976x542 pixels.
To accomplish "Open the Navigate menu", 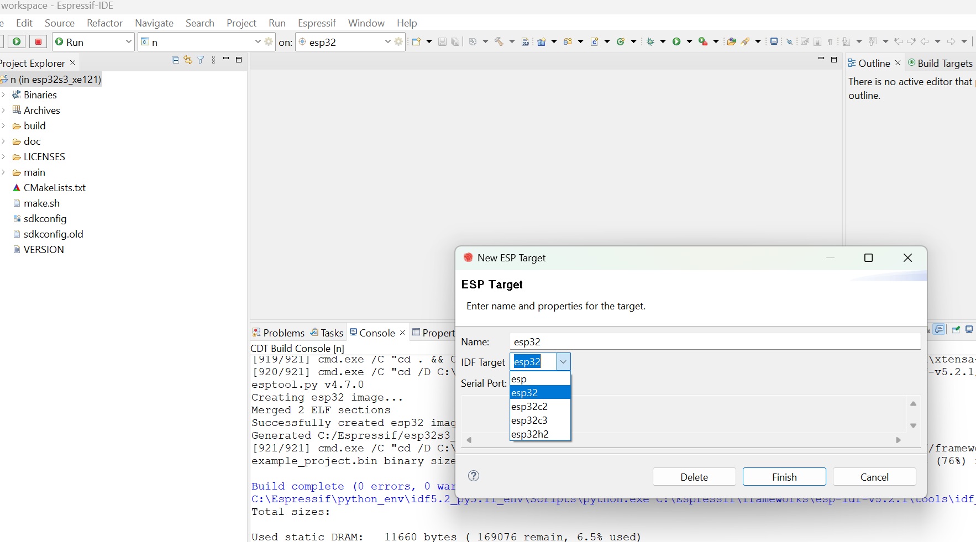I will [154, 23].
